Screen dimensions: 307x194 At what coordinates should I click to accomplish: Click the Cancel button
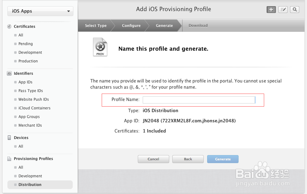tap(153, 159)
